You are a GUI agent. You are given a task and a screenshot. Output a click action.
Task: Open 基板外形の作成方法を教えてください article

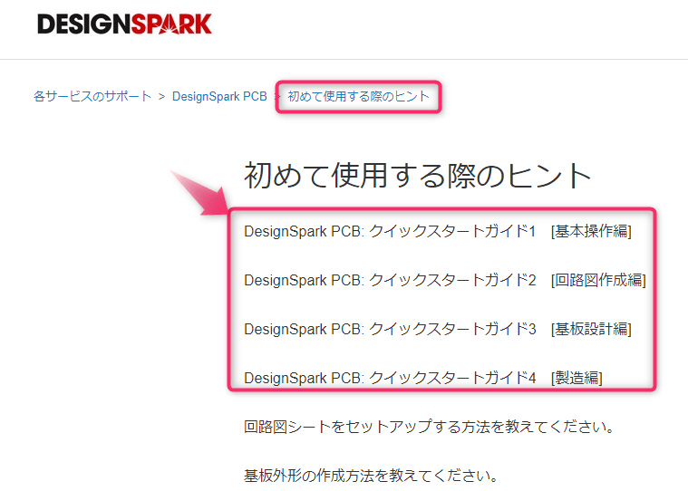click(x=372, y=476)
